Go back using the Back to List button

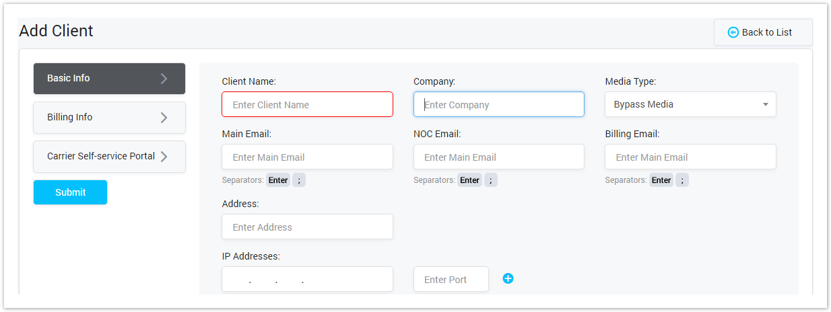pos(763,32)
